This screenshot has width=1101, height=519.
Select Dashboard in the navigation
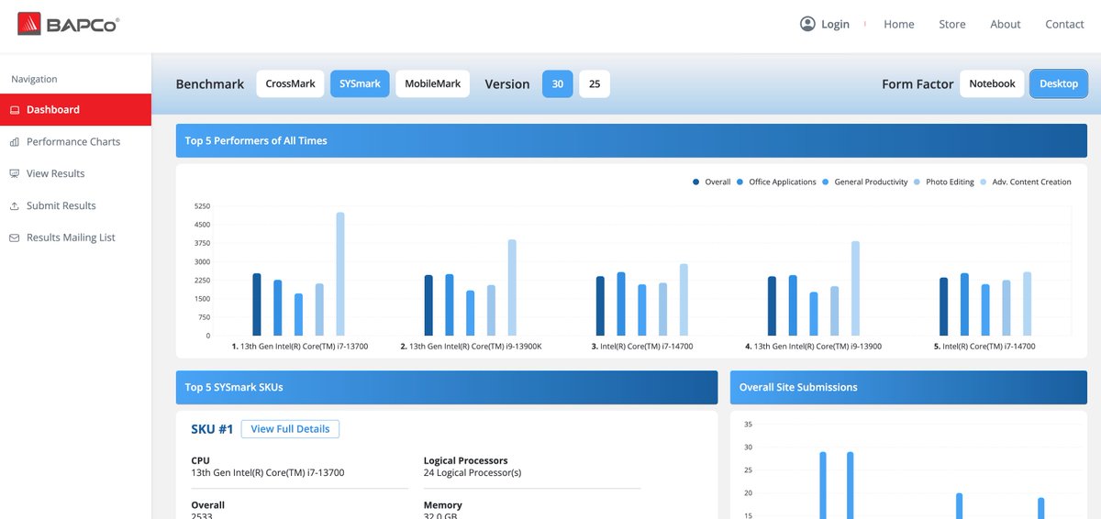[x=75, y=110]
